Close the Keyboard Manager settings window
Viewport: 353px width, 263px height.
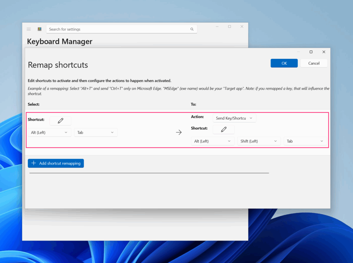pos(242,27)
